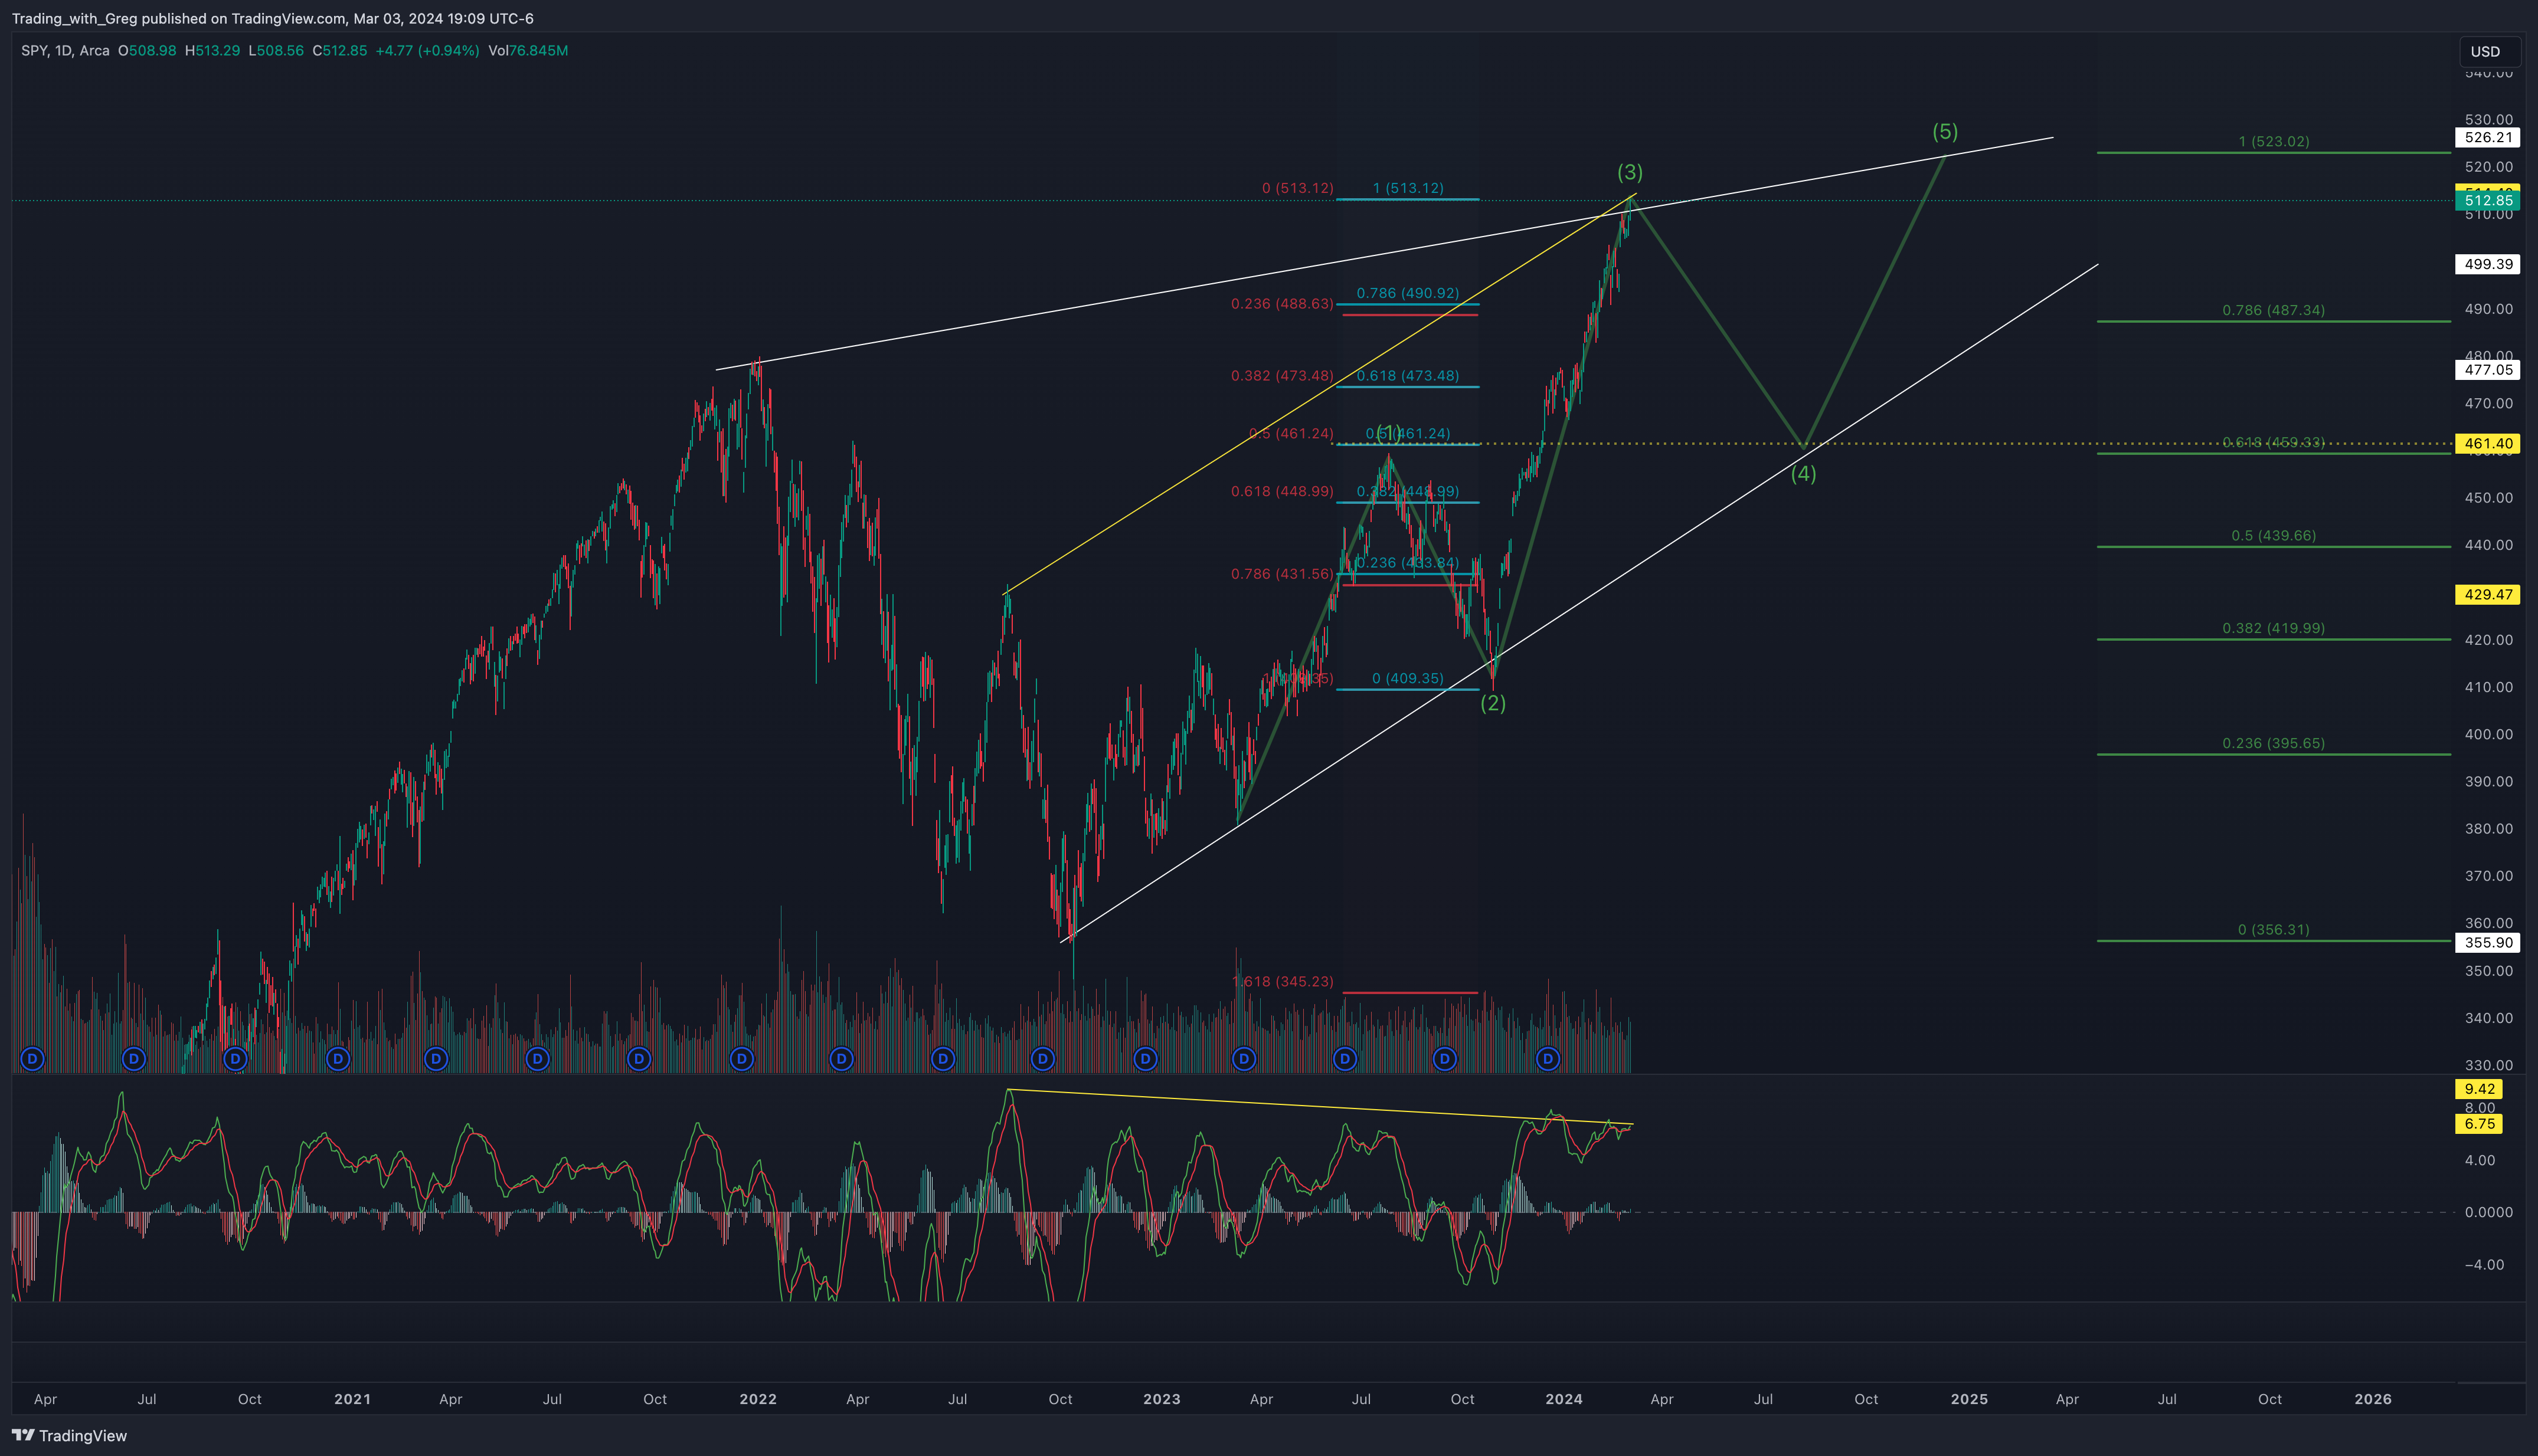This screenshot has height=1456, width=2538.
Task: Select the 477.05 price axis label
Action: [2488, 370]
